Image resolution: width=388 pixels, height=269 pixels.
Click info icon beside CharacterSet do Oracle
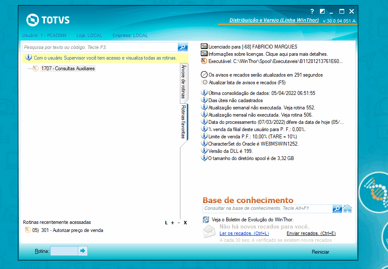click(x=204, y=143)
